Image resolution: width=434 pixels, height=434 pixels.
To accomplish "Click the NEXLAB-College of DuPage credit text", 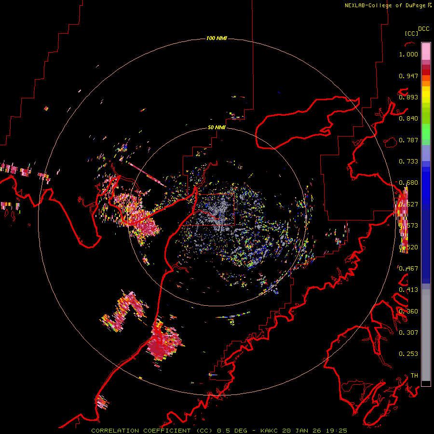I will (x=388, y=5).
